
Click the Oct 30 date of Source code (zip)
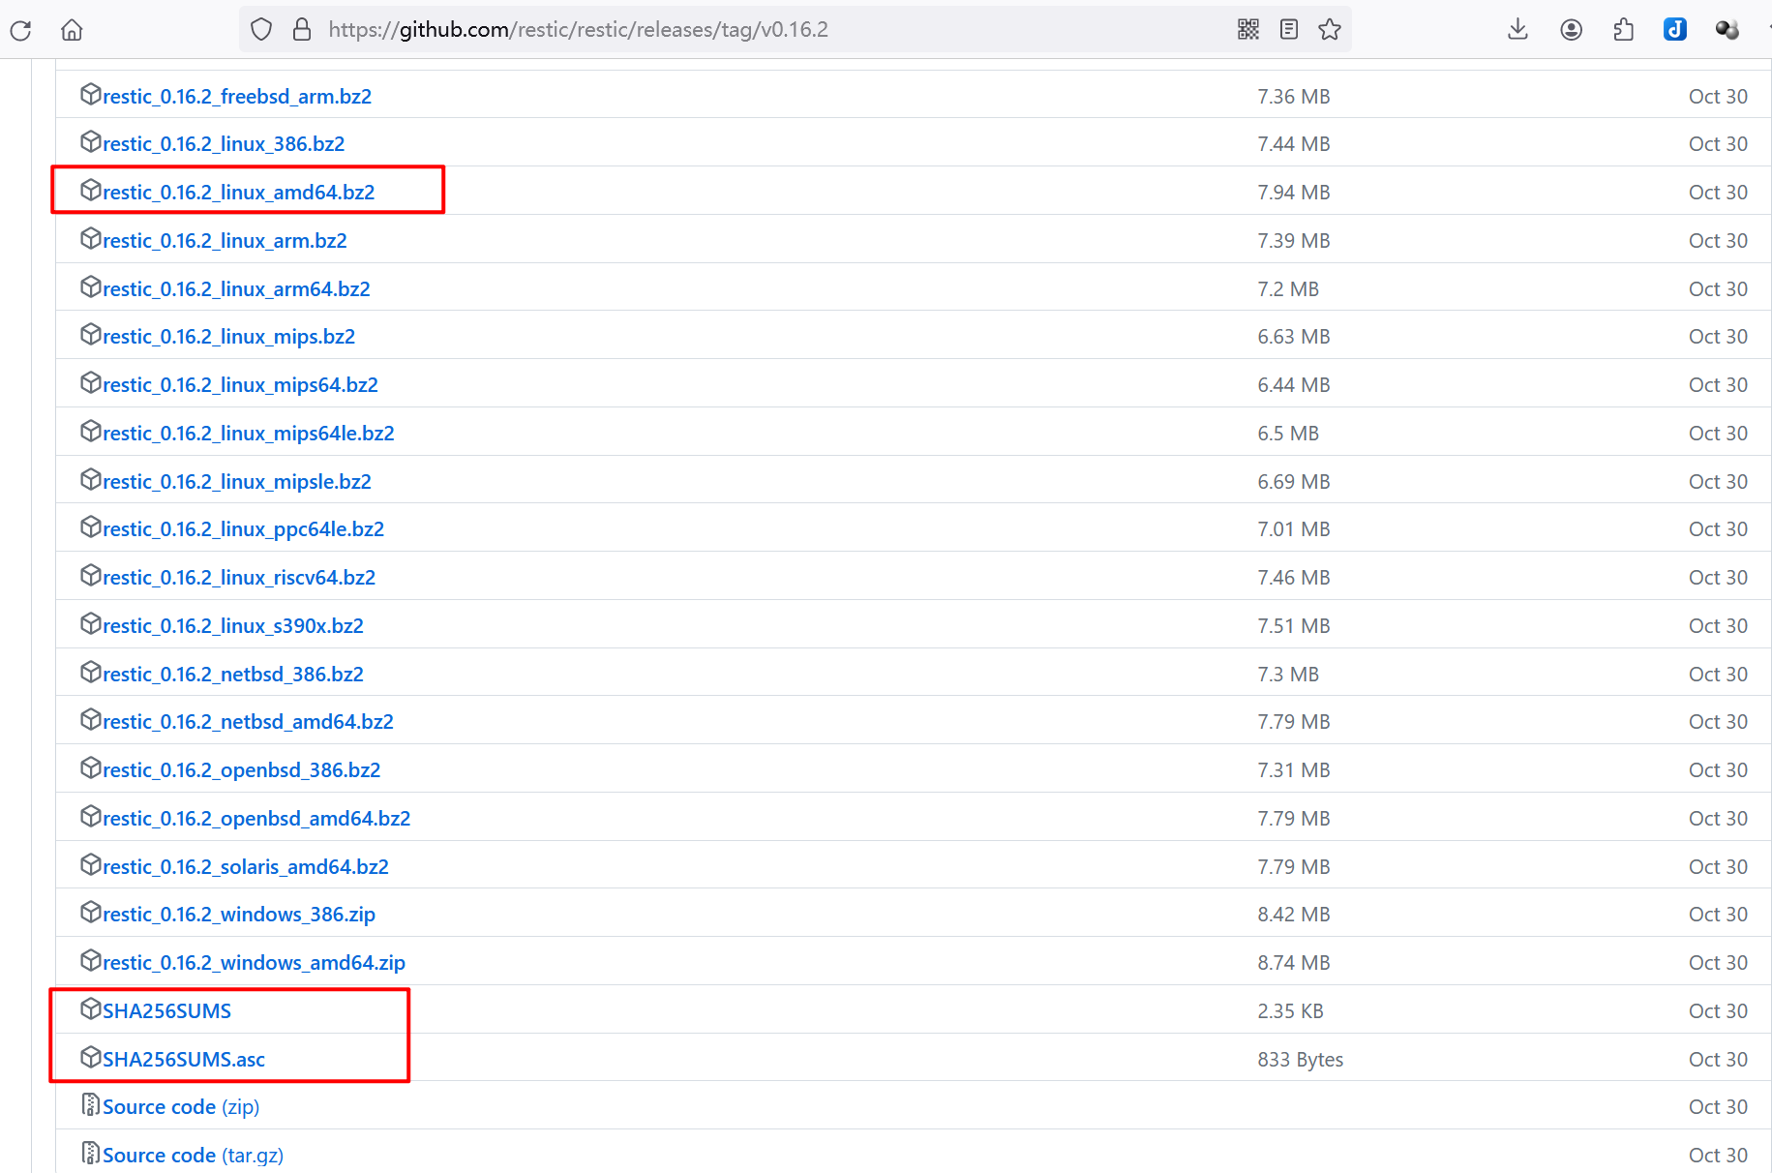pyautogui.click(x=1718, y=1107)
